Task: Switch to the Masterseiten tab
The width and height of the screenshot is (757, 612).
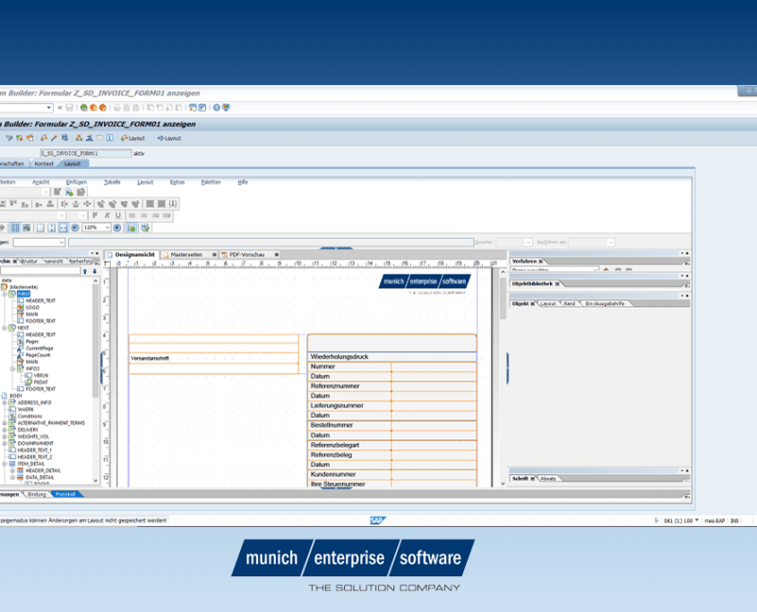Action: [x=186, y=254]
